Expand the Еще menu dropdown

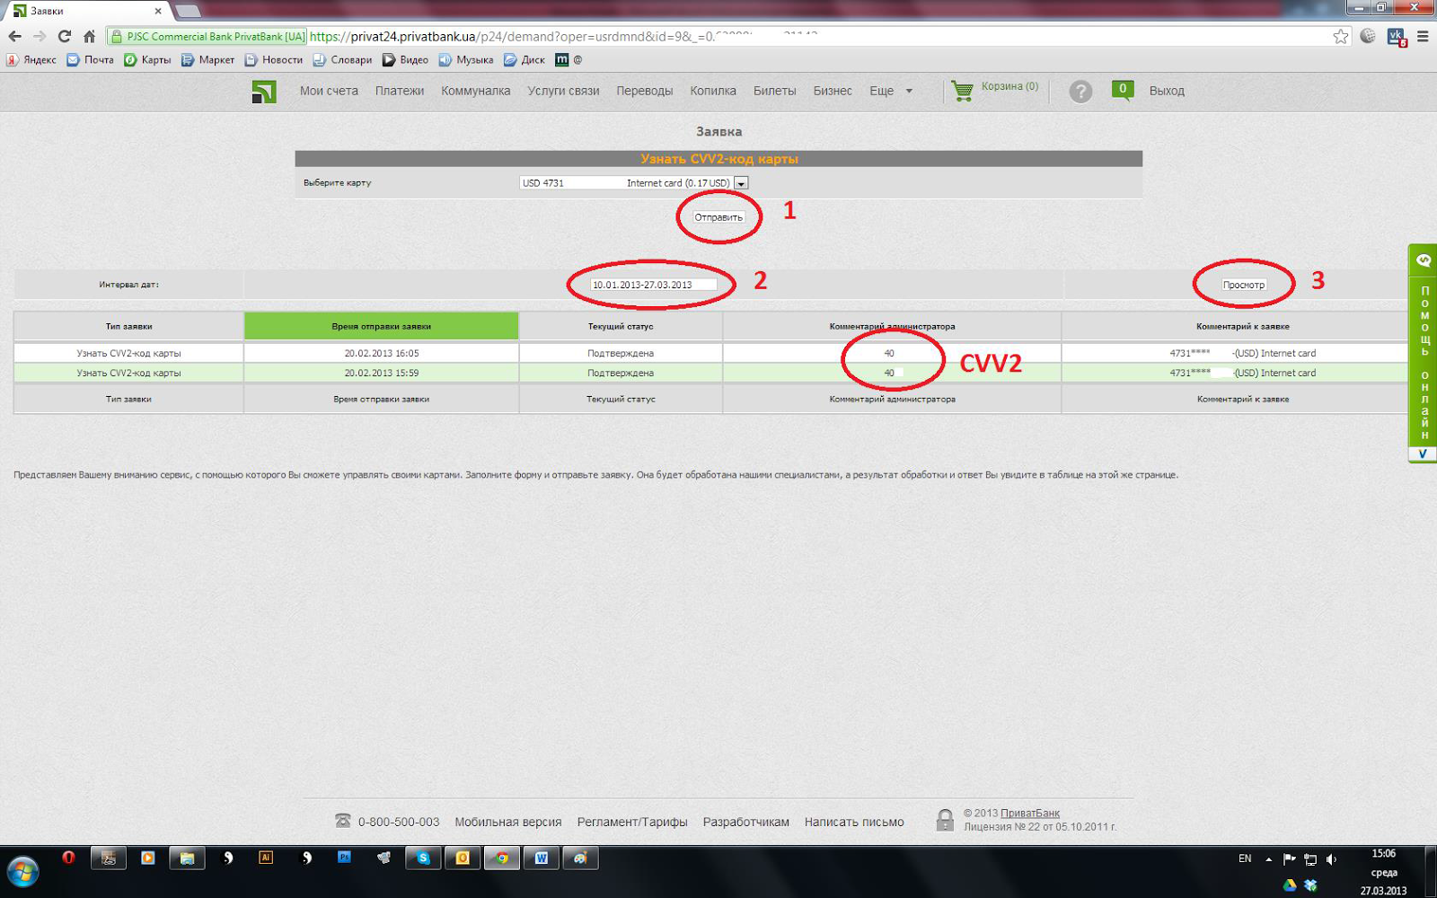tap(891, 91)
